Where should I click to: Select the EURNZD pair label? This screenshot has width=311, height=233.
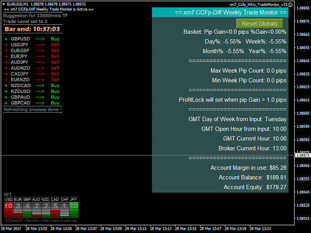(20, 79)
